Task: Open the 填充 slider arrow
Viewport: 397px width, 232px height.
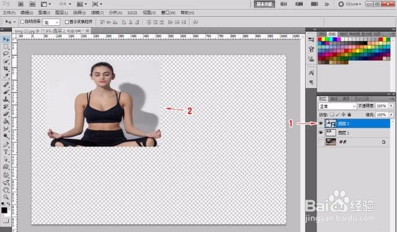Action: [391, 115]
